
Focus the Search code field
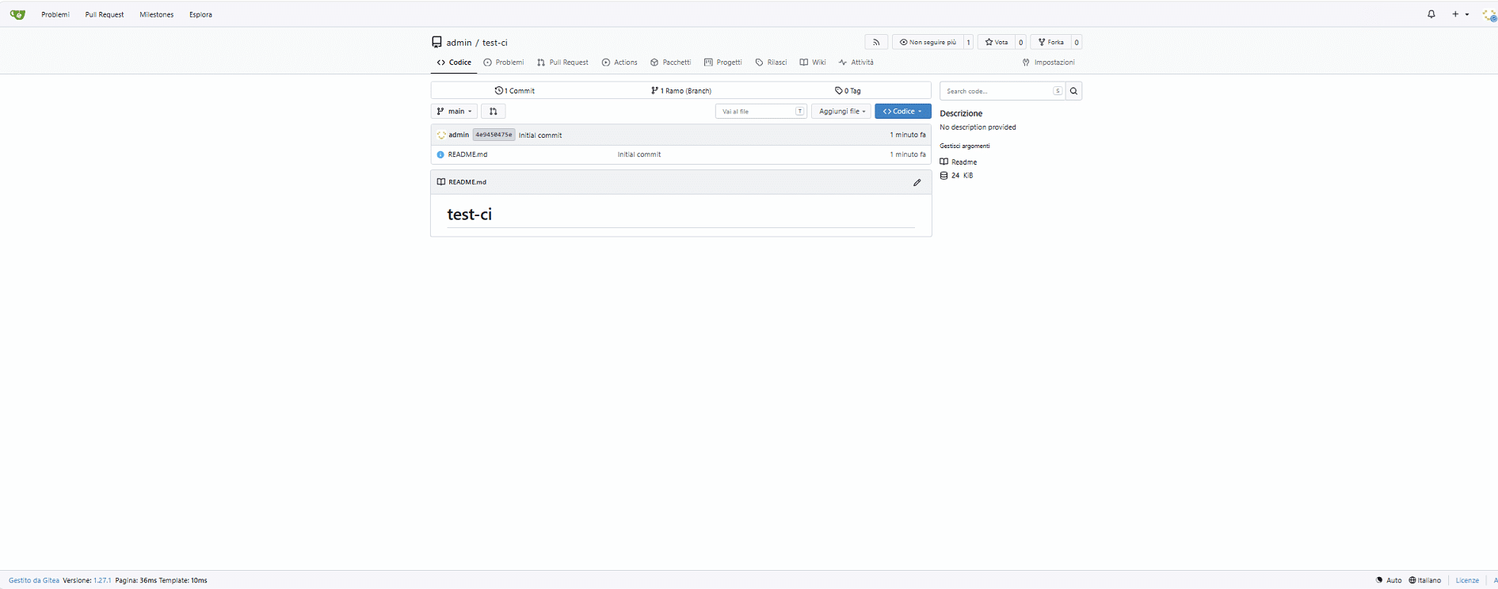1002,91
